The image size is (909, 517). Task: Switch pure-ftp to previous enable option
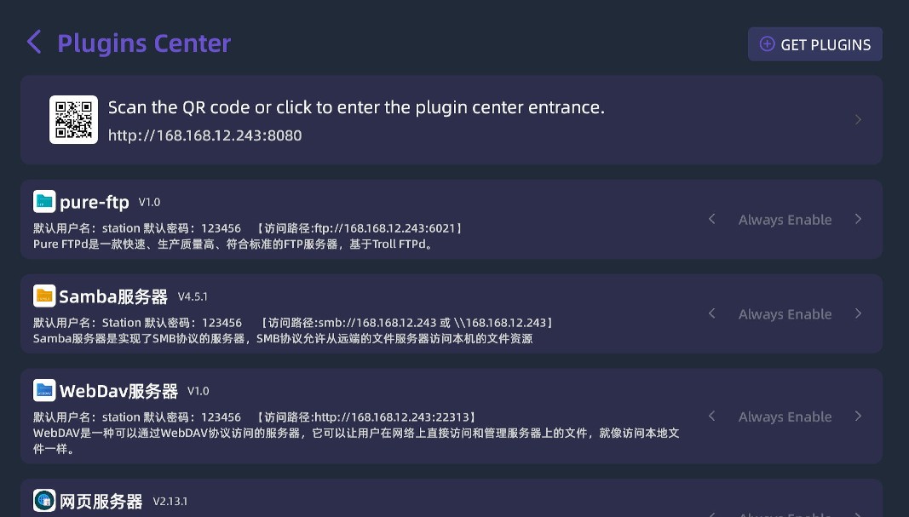712,219
